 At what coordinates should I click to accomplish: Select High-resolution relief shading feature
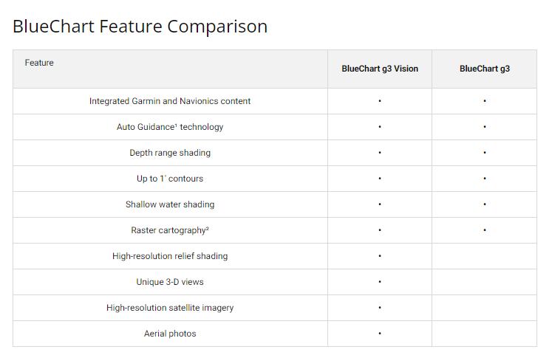point(170,256)
